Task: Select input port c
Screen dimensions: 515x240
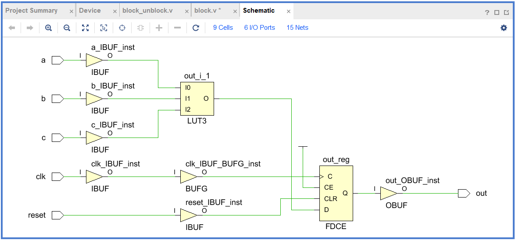Action: point(58,138)
